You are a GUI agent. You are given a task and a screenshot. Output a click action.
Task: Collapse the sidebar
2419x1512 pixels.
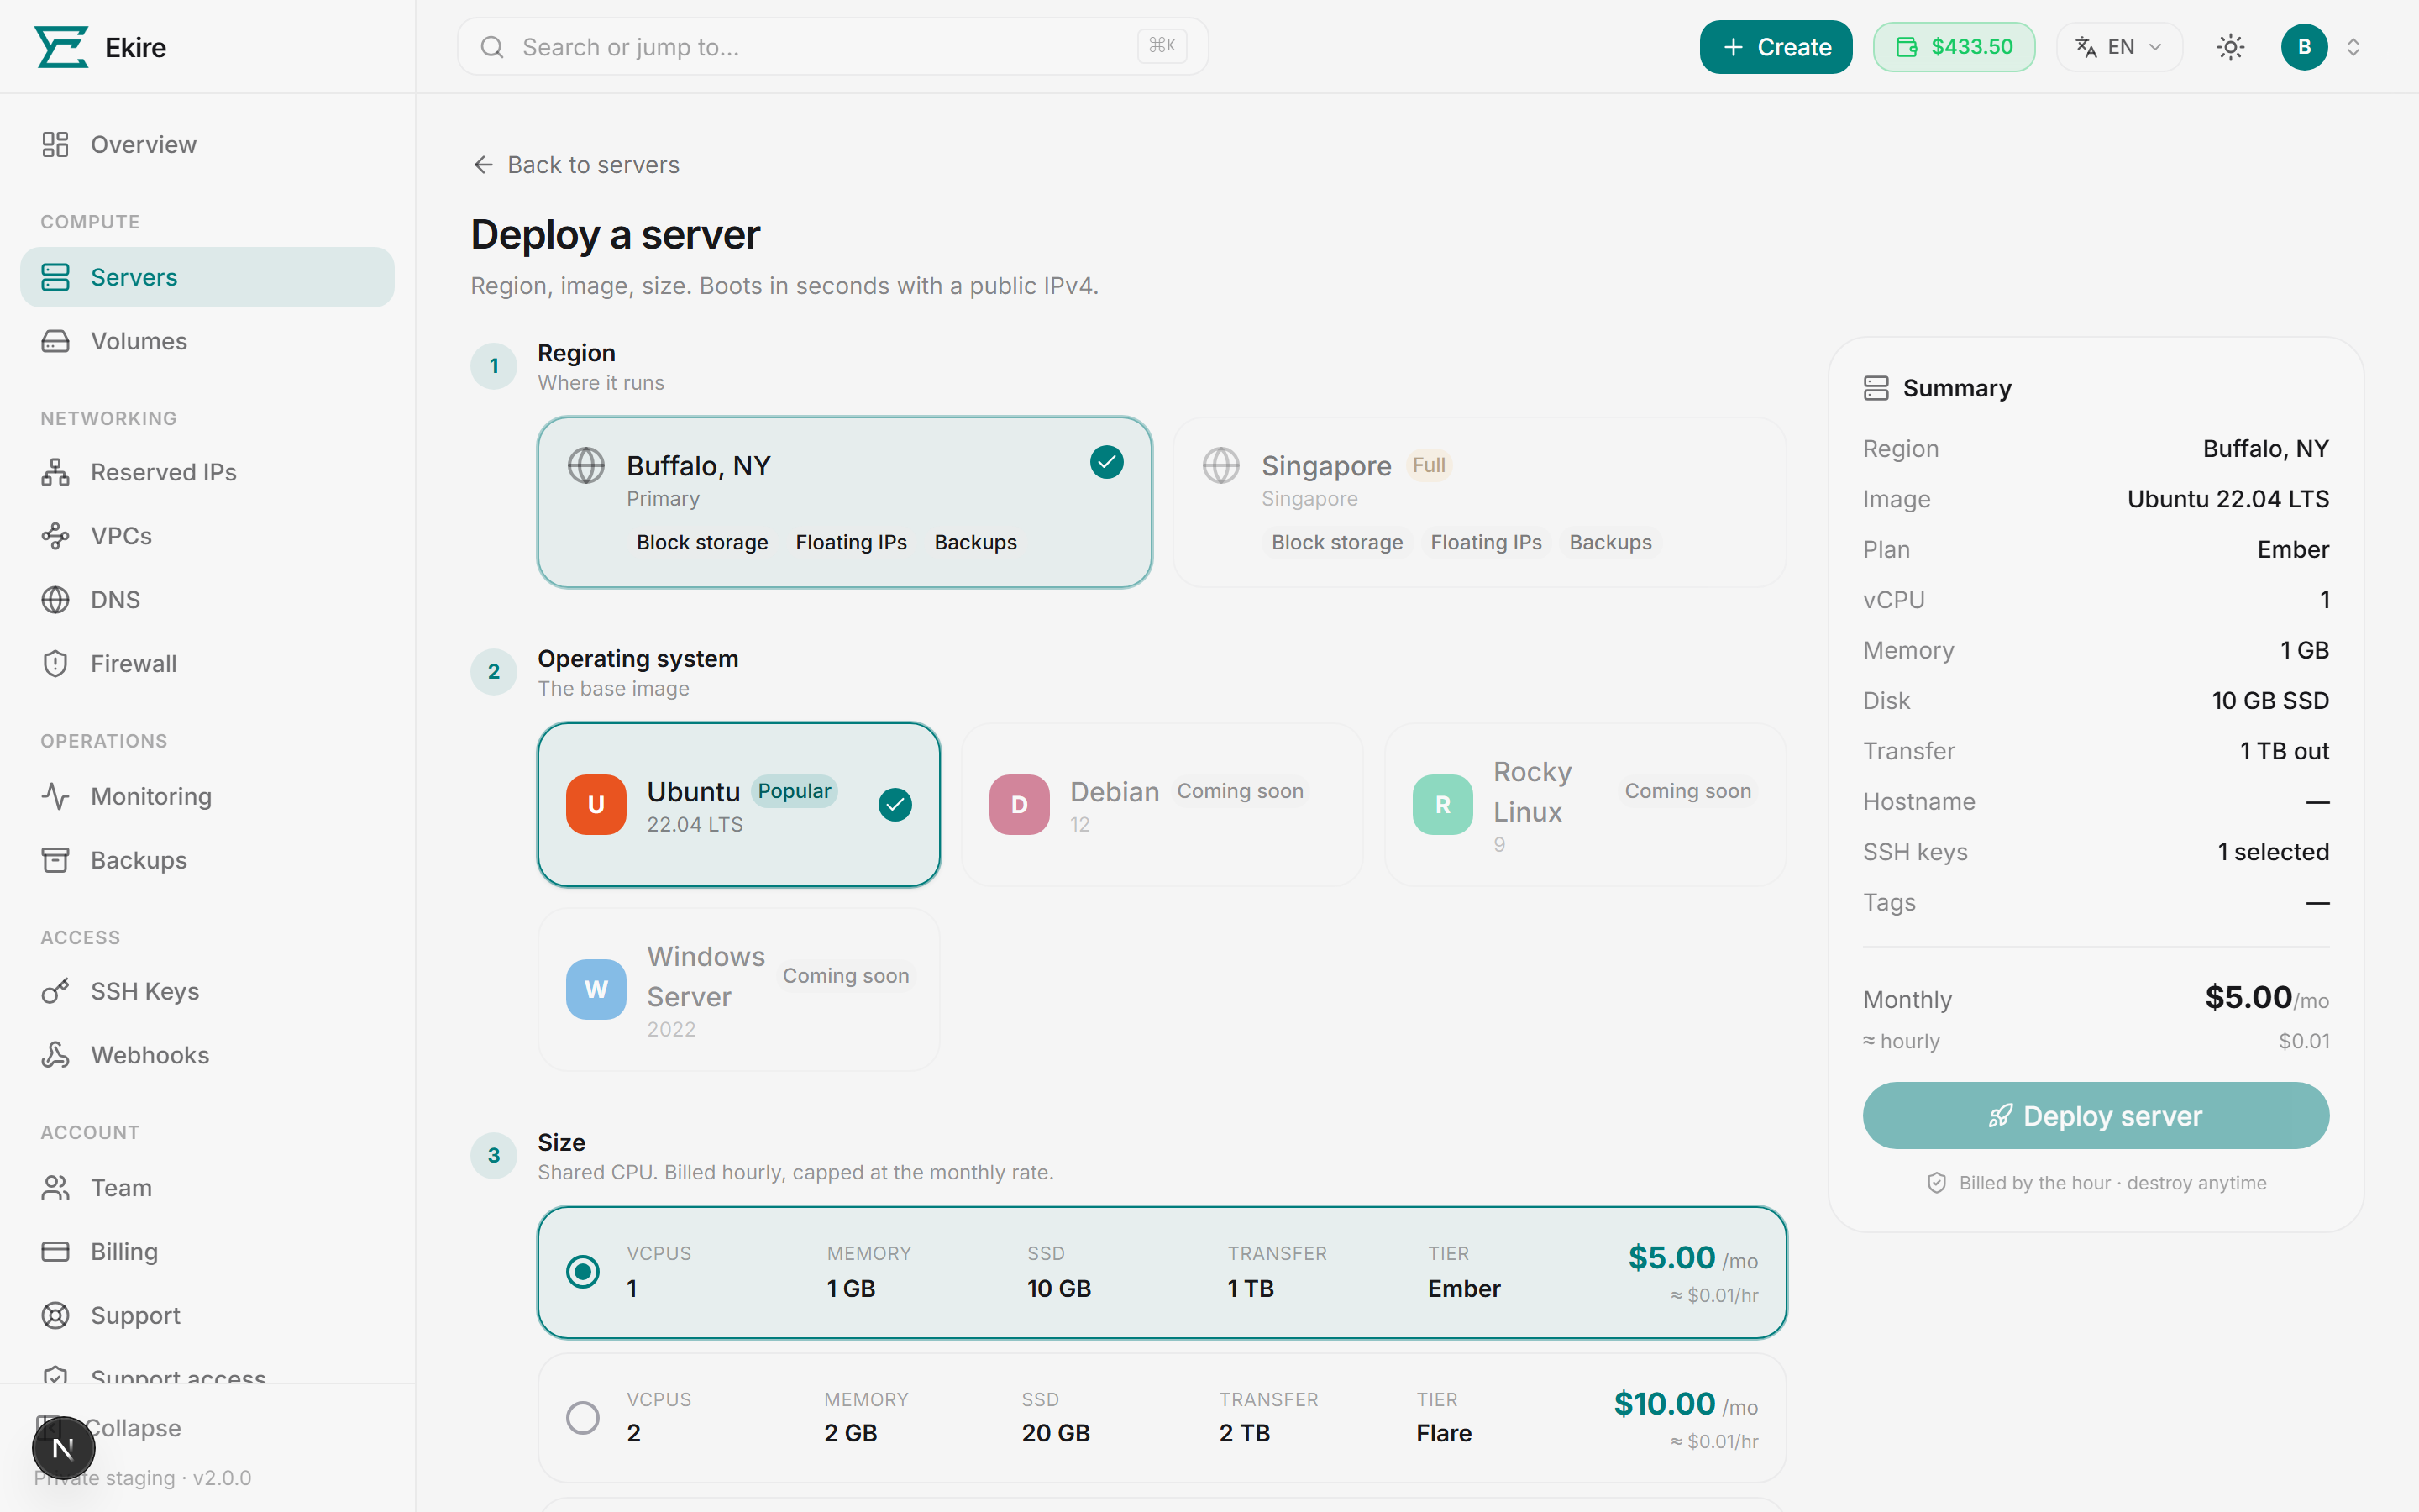click(x=132, y=1428)
